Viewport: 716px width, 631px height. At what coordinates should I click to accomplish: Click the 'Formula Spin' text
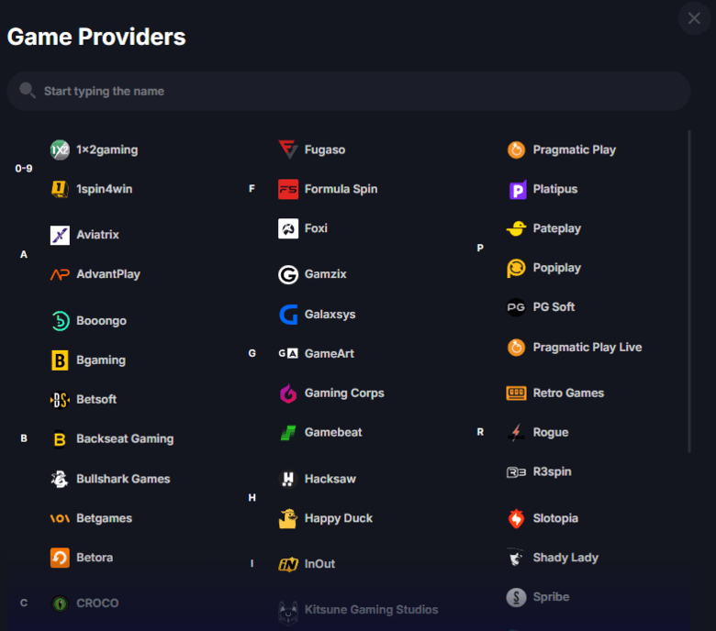[341, 189]
